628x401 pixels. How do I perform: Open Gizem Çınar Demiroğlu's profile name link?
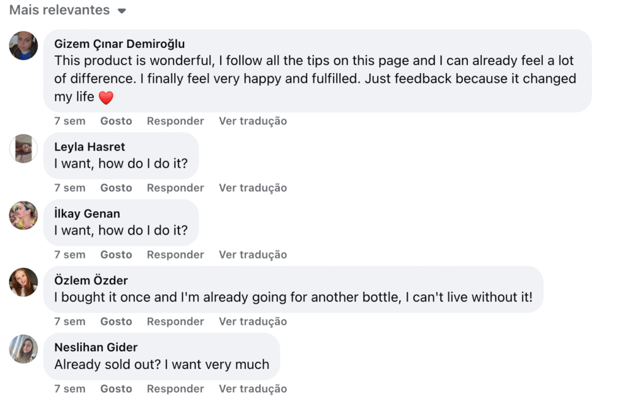pyautogui.click(x=119, y=44)
